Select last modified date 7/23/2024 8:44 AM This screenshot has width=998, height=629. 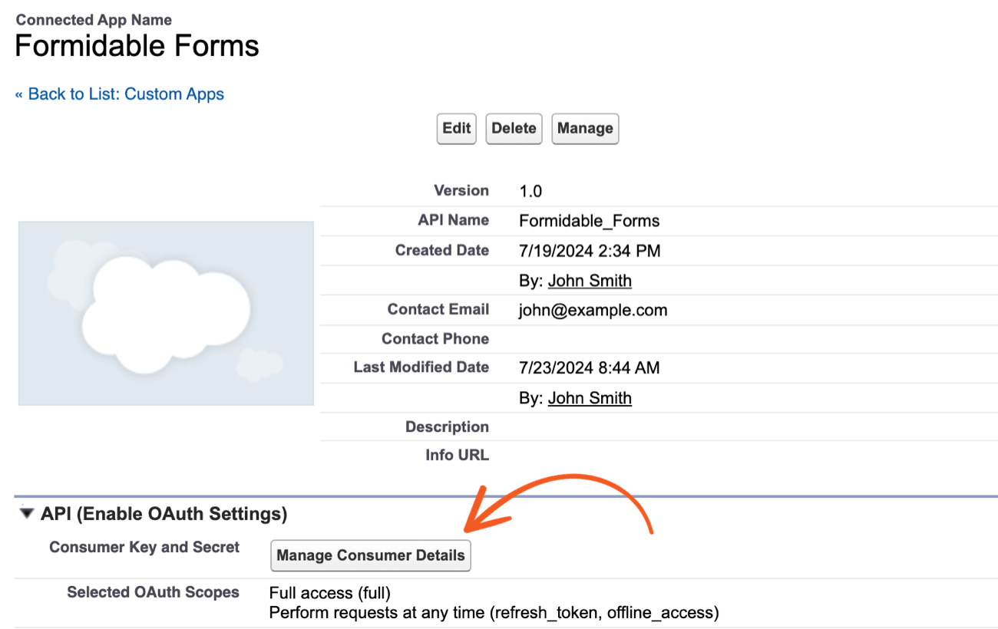click(x=590, y=368)
